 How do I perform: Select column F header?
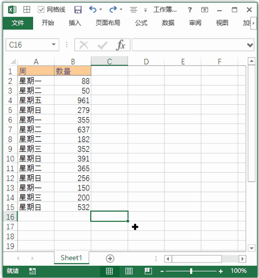pos(219,62)
